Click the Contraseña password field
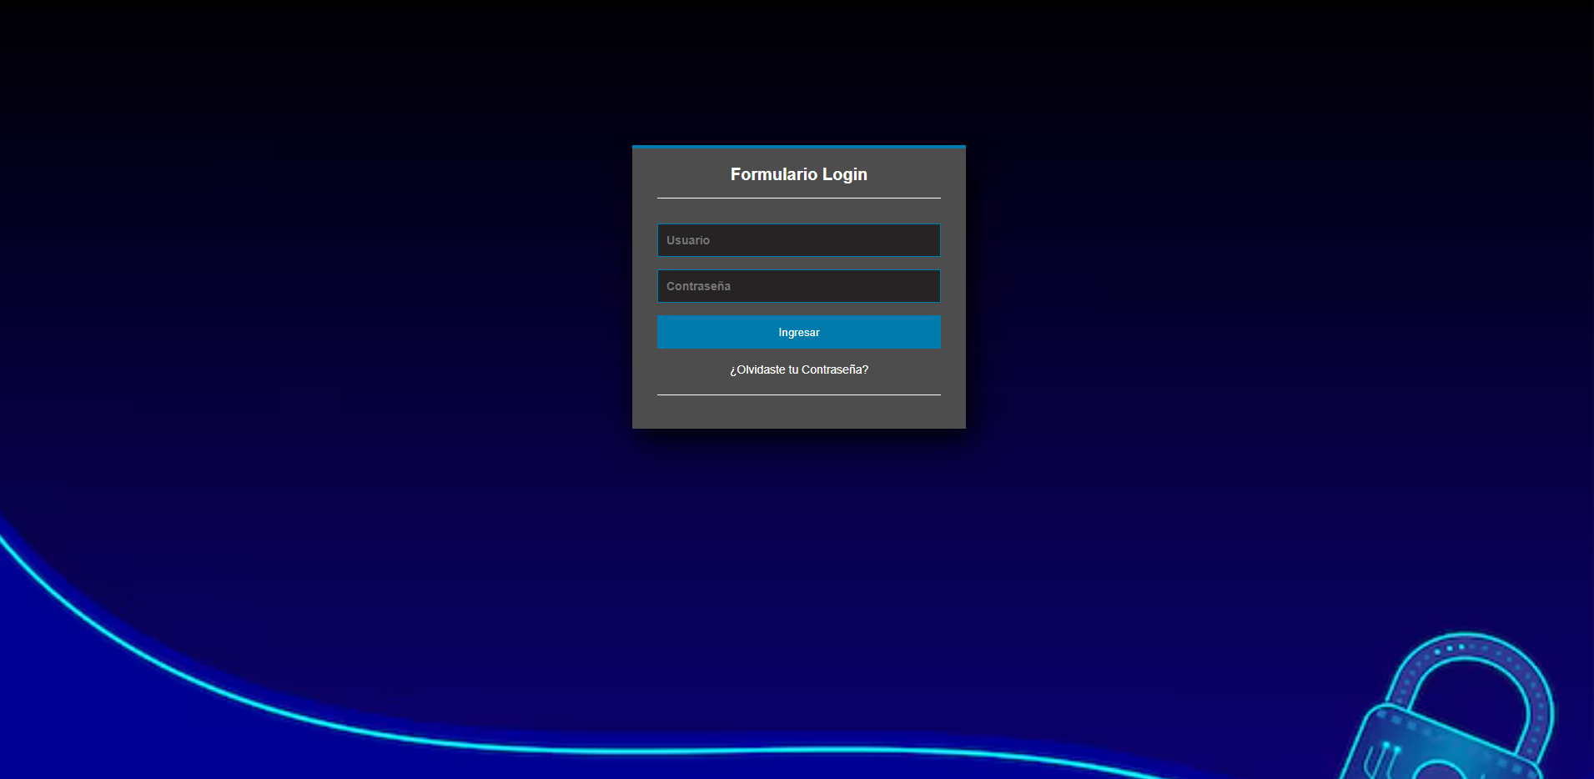1594x779 pixels. pos(798,286)
